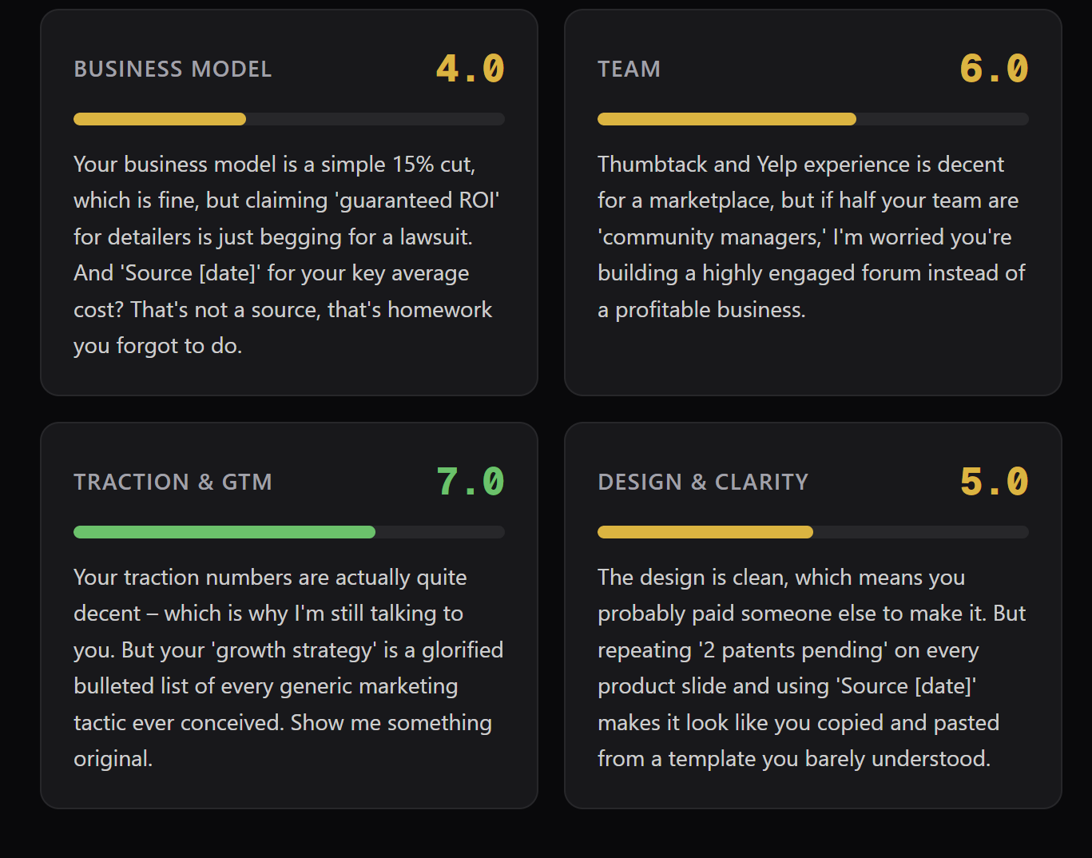This screenshot has width=1092, height=858.
Task: Click the green Traction progress bar
Action: tap(224, 532)
